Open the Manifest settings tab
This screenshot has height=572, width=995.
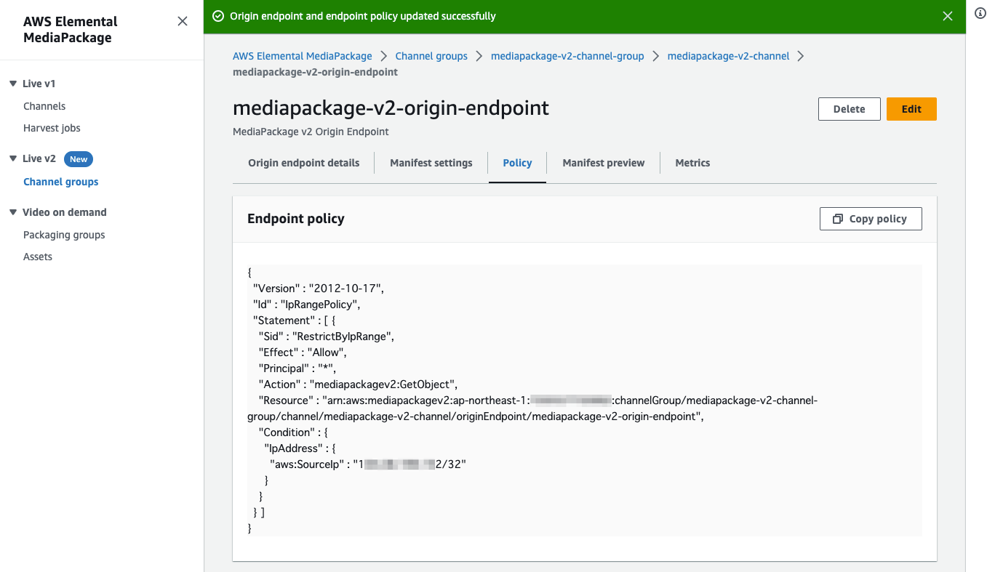point(431,163)
